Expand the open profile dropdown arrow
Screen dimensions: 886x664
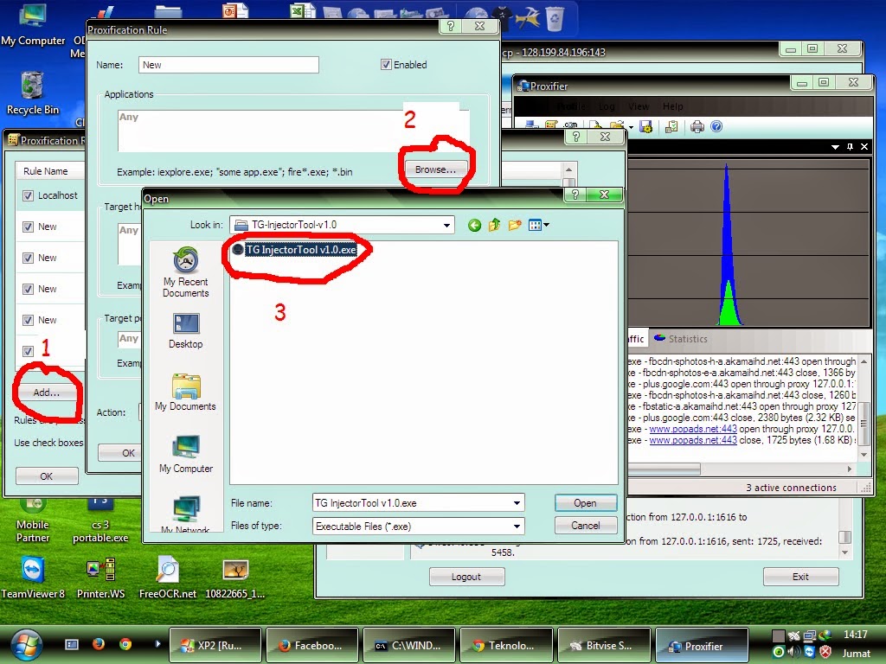tap(631, 127)
